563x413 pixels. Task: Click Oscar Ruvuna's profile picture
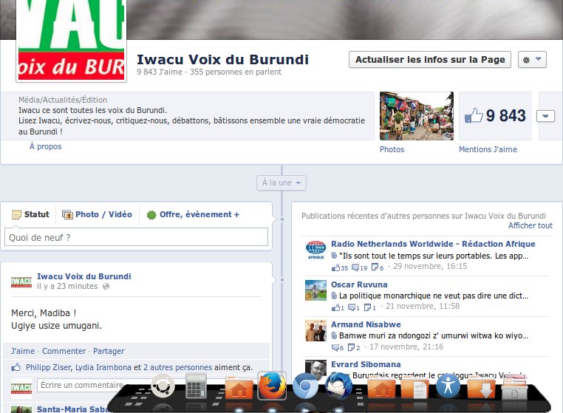click(315, 290)
